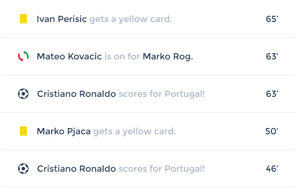Click the soccer ball icon at 63'
Image resolution: width=296 pixels, height=188 pixels.
(23, 94)
